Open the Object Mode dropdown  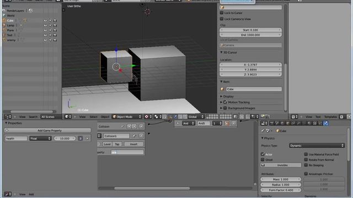(x=127, y=117)
